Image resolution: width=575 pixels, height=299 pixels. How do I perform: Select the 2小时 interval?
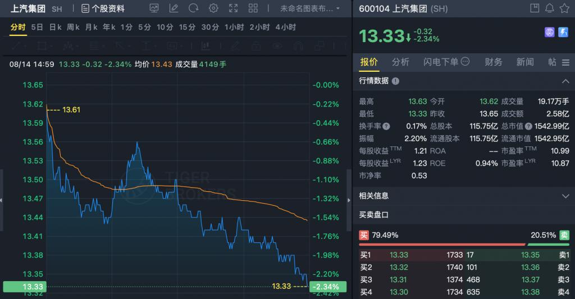pyautogui.click(x=259, y=27)
